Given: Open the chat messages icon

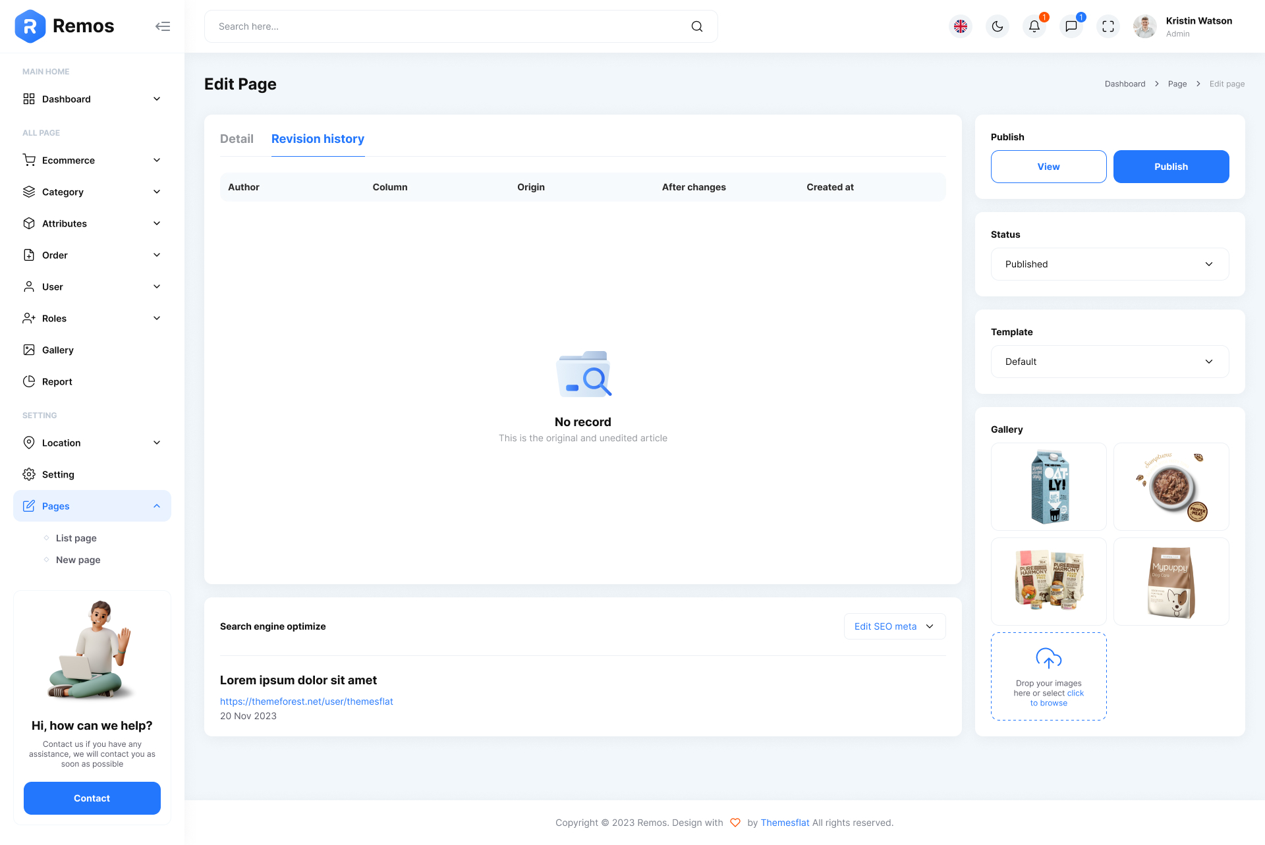Looking at the screenshot, I should pos(1071,26).
